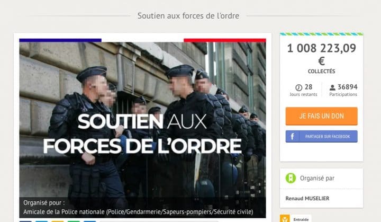Click the person icon beside 36894 participations
Image resolution: width=381 pixels, height=222 pixels.
point(332,87)
